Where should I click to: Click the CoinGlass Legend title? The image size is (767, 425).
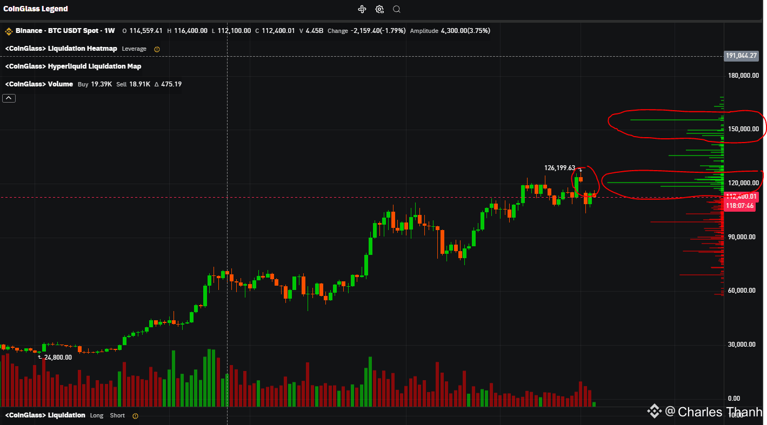(x=36, y=9)
